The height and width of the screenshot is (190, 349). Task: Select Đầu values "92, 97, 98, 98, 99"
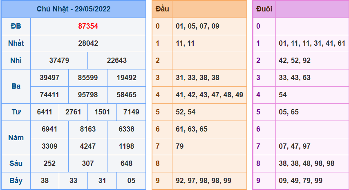204,181
